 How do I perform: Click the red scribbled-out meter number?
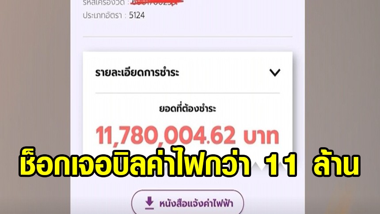157,2
